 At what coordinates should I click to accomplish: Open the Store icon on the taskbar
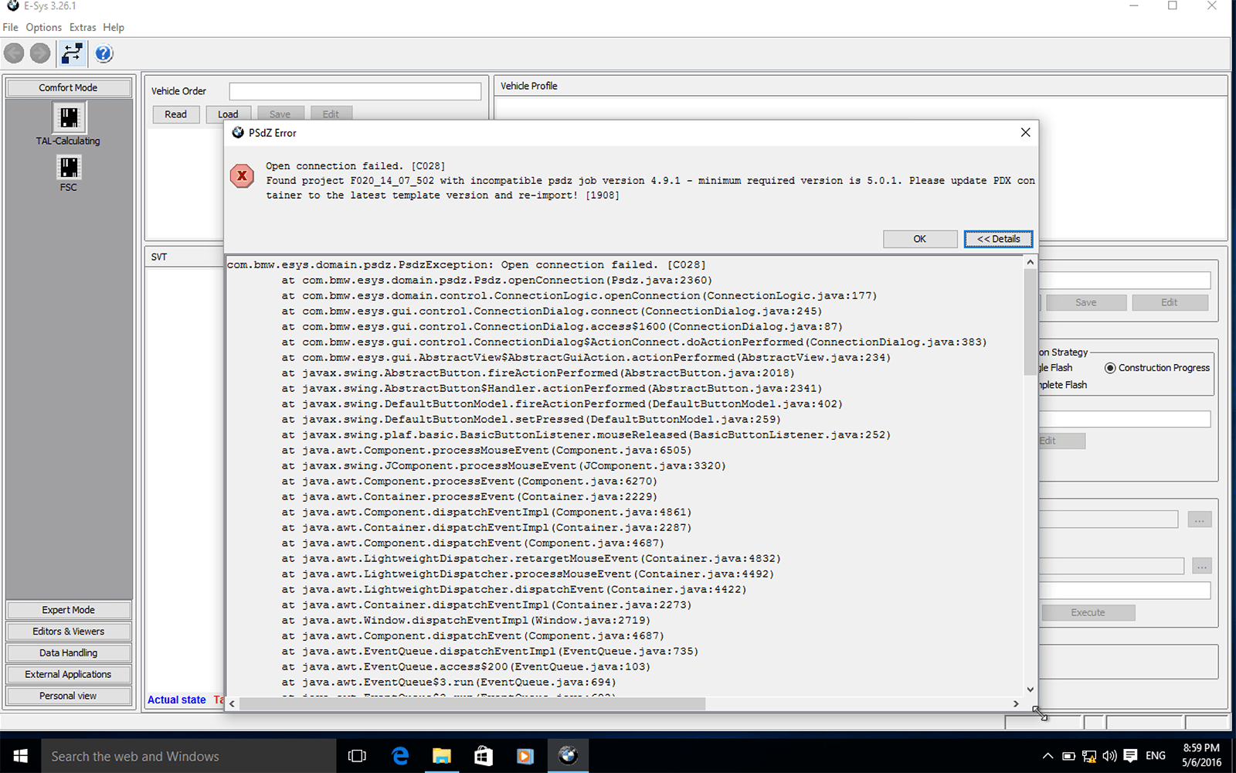coord(484,756)
